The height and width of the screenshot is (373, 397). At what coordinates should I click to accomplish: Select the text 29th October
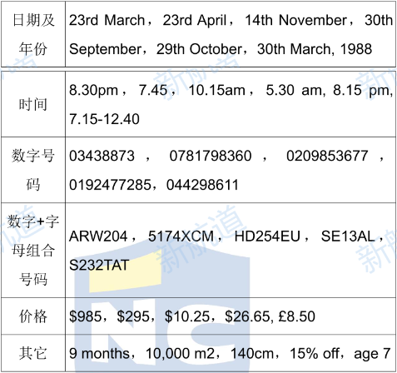tap(199, 49)
